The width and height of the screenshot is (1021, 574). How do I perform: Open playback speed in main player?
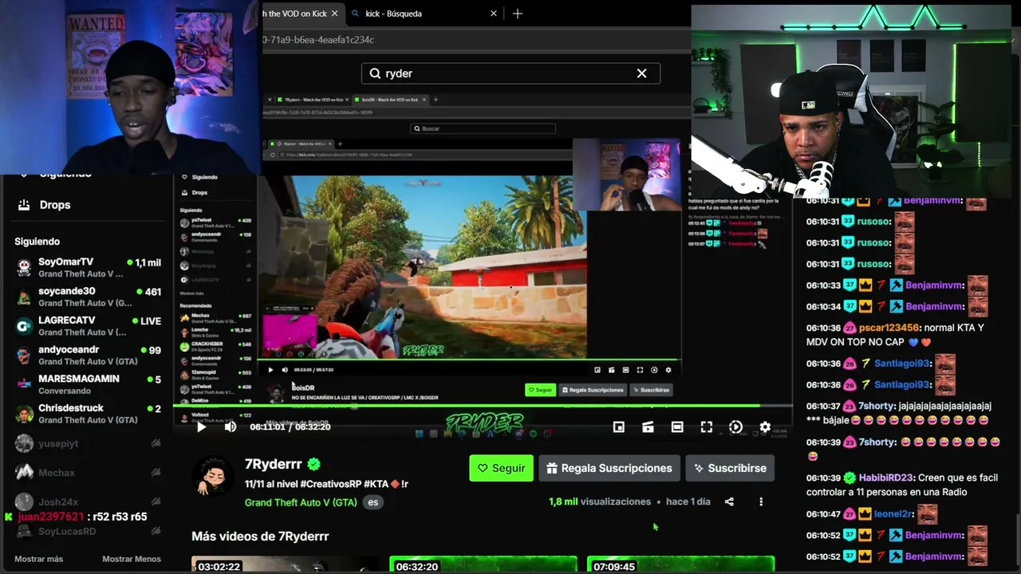735,427
